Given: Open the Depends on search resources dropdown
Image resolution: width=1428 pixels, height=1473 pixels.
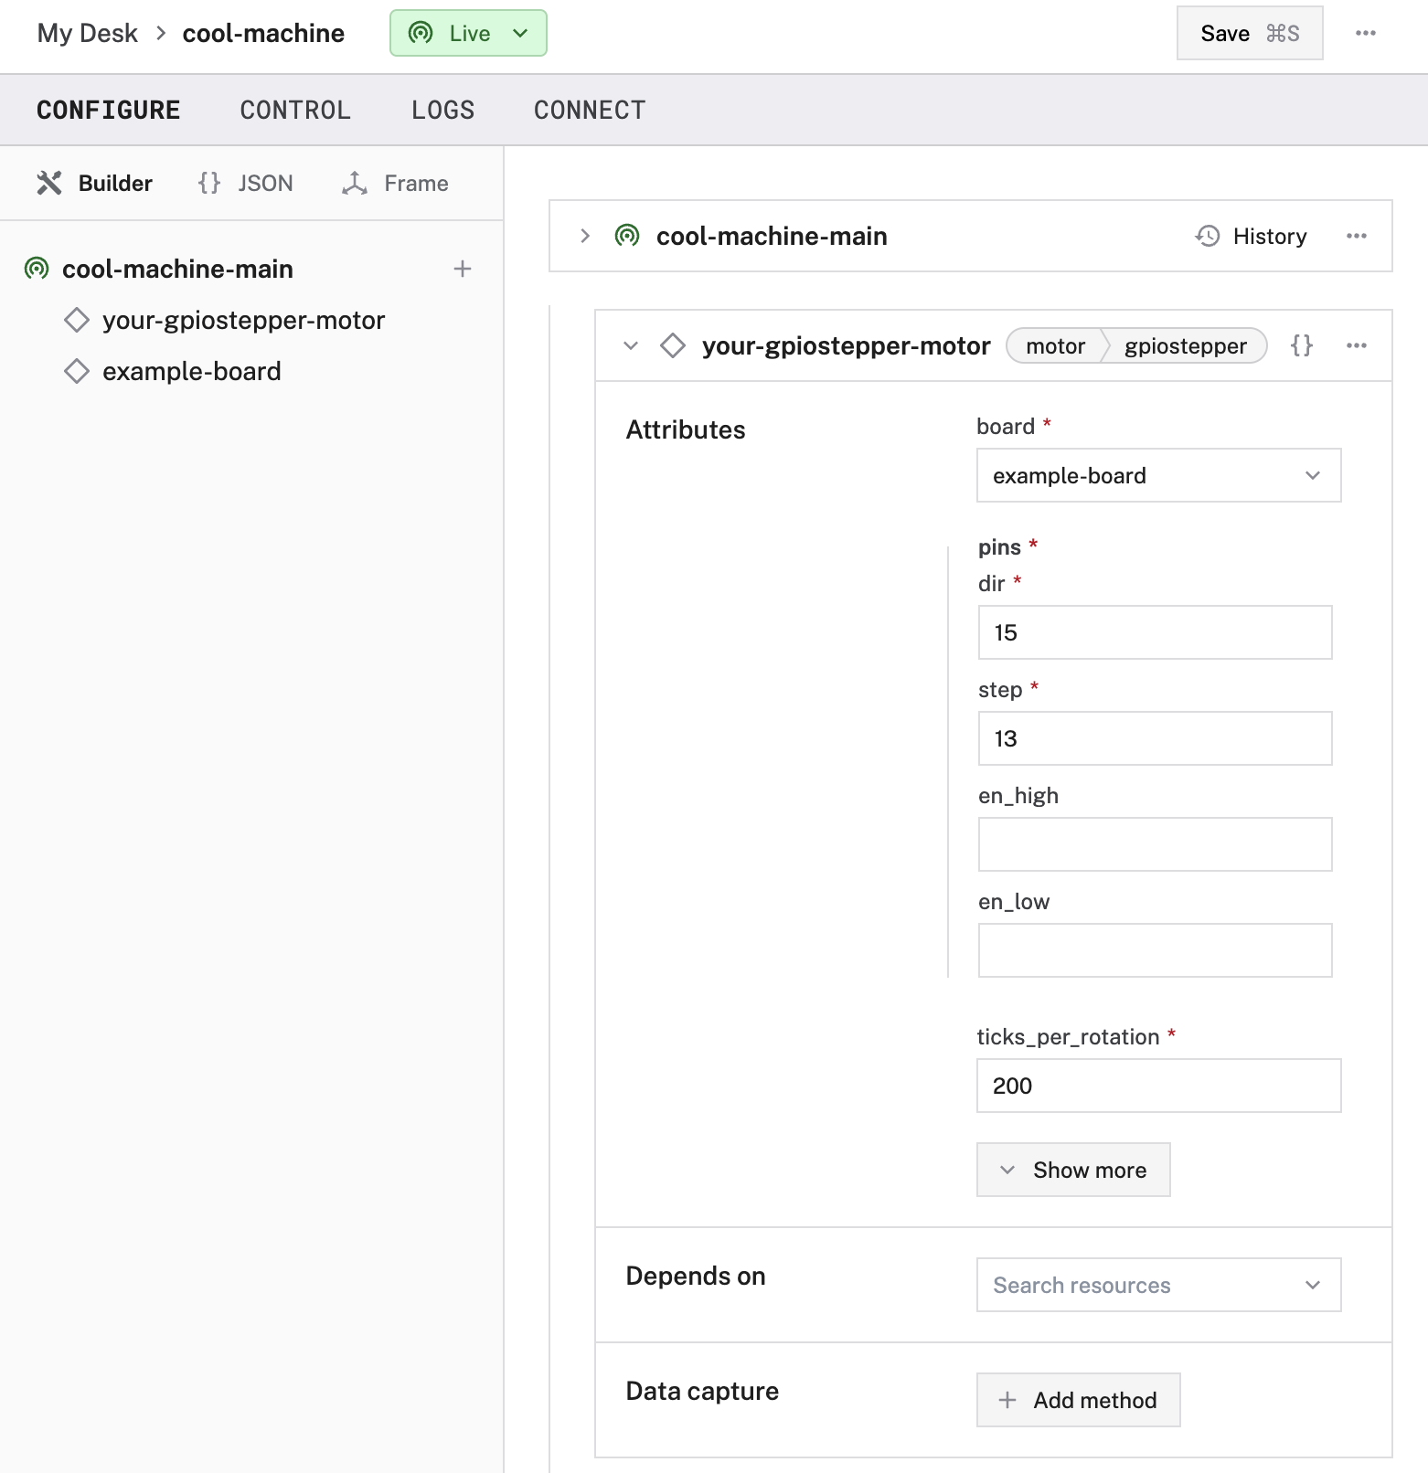Looking at the screenshot, I should [x=1157, y=1285].
